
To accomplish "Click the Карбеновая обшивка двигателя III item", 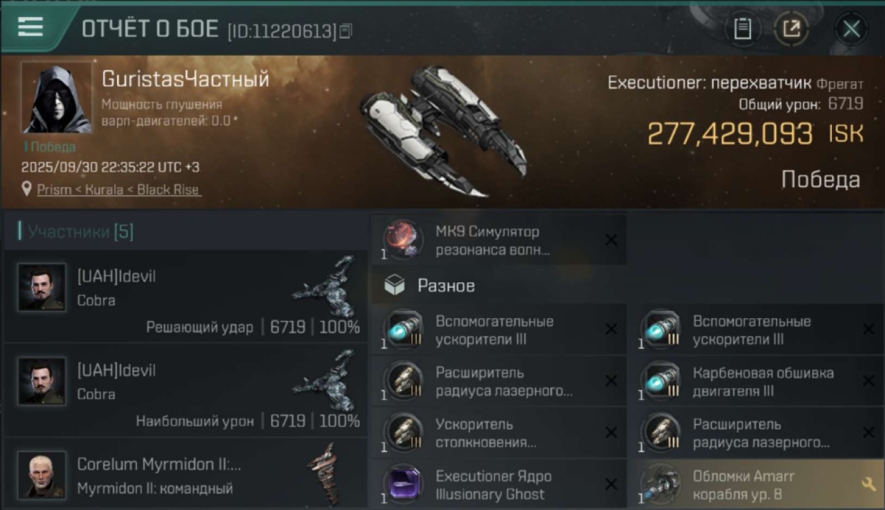I will 756,381.
